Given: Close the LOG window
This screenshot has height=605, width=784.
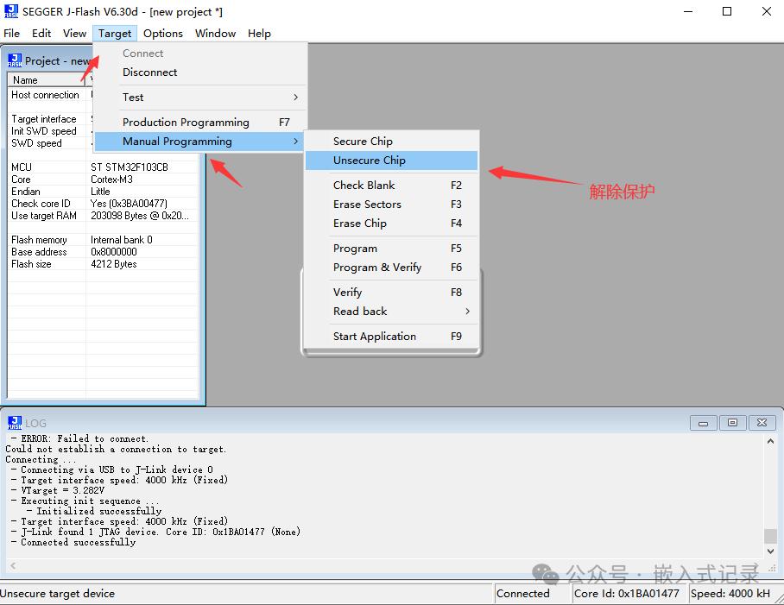Looking at the screenshot, I should (762, 423).
